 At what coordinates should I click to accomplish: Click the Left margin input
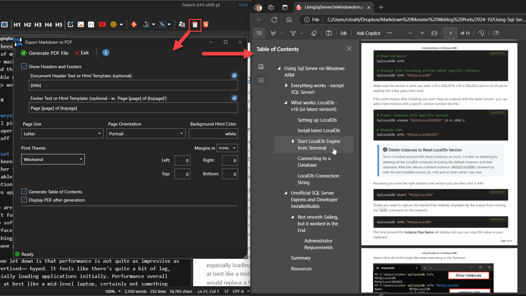click(x=182, y=161)
